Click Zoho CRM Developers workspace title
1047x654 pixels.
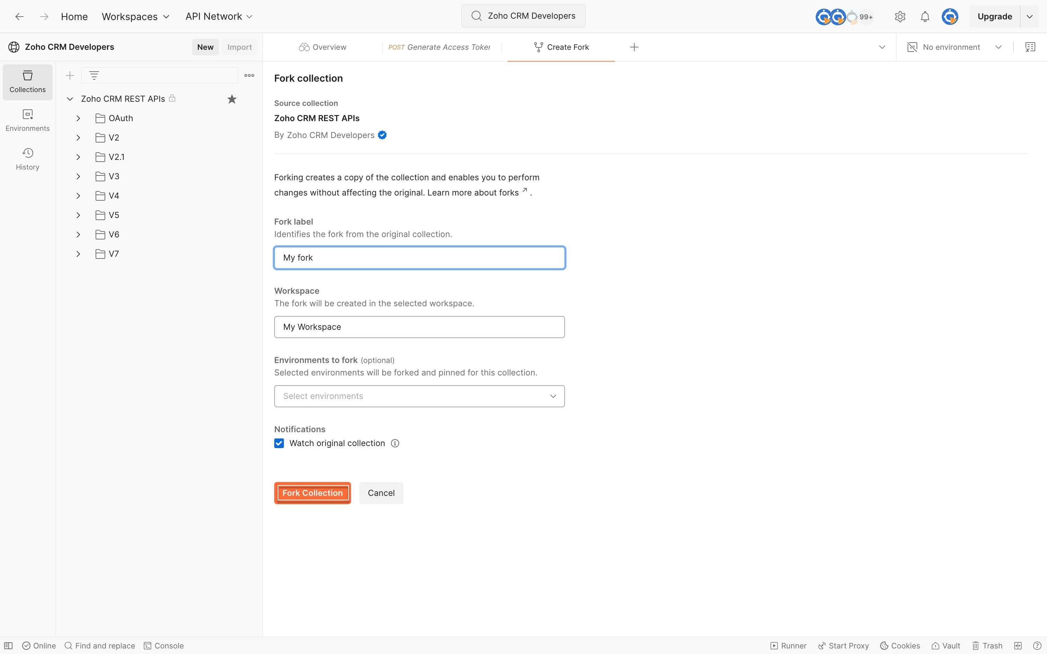(70, 47)
